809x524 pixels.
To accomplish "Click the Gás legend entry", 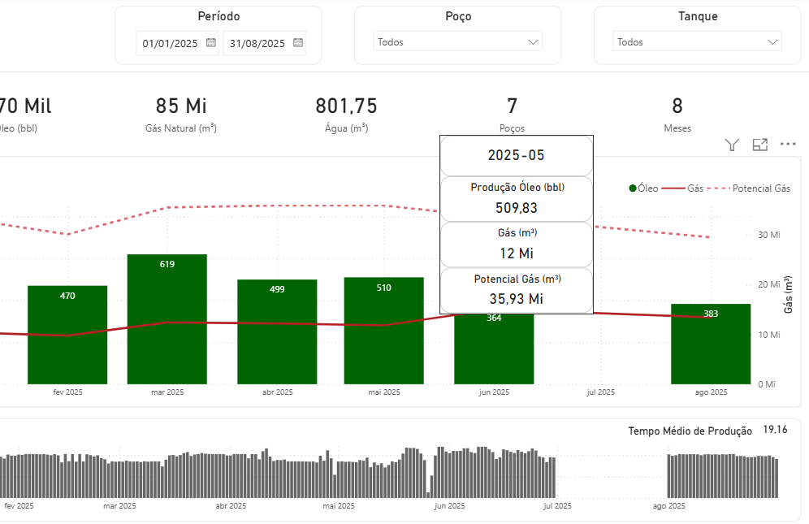I will tap(682, 188).
